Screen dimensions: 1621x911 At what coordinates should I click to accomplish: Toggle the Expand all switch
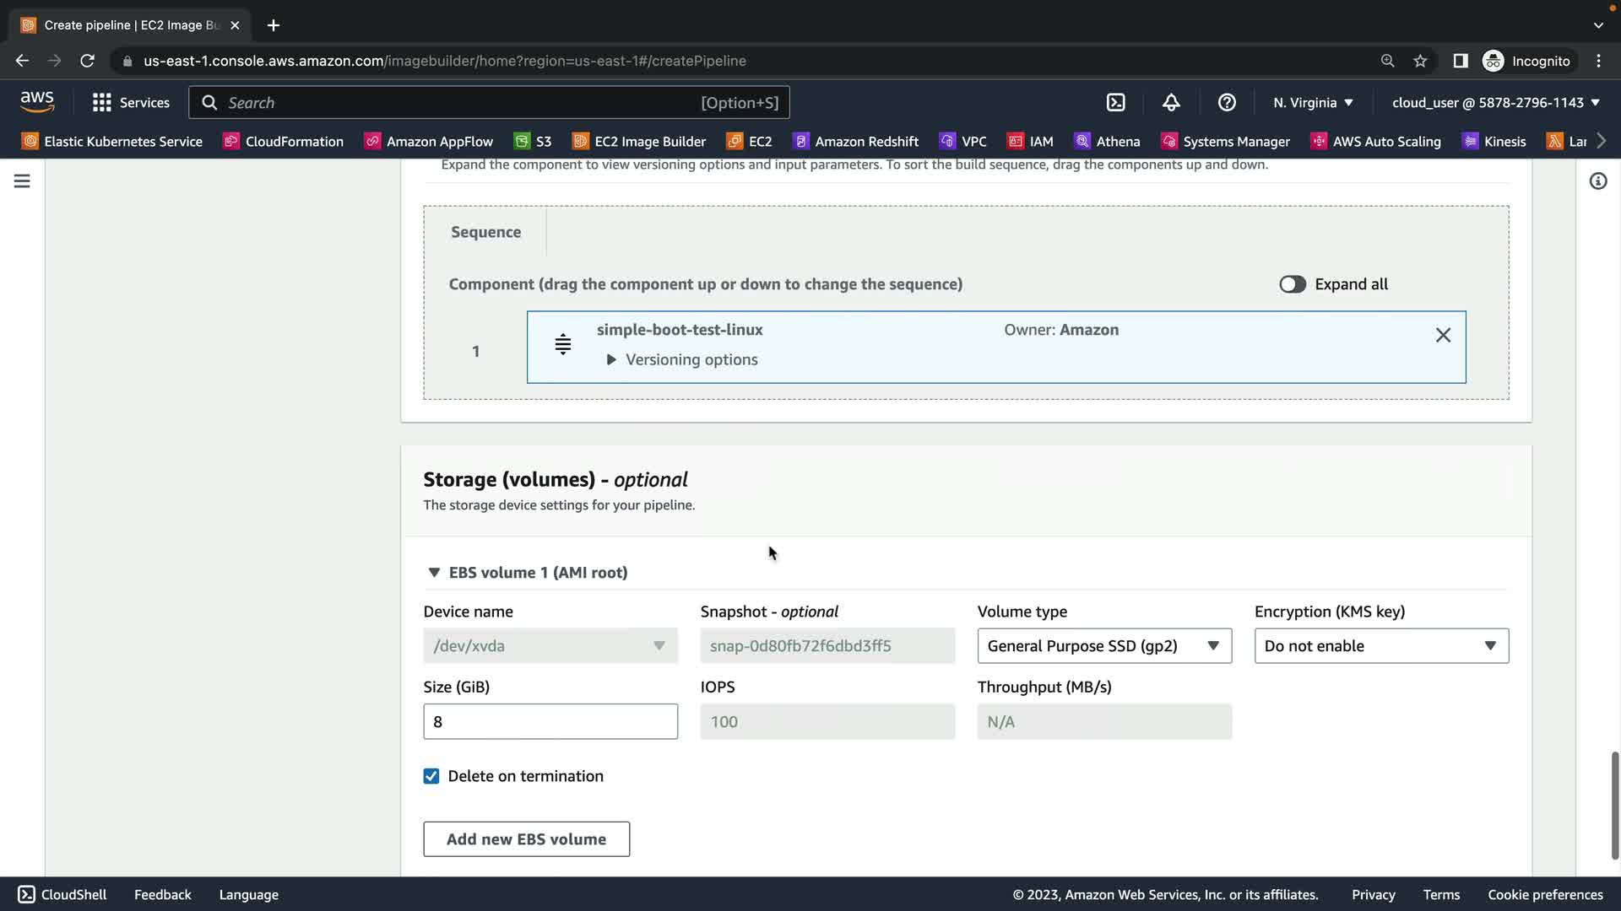pos(1292,284)
